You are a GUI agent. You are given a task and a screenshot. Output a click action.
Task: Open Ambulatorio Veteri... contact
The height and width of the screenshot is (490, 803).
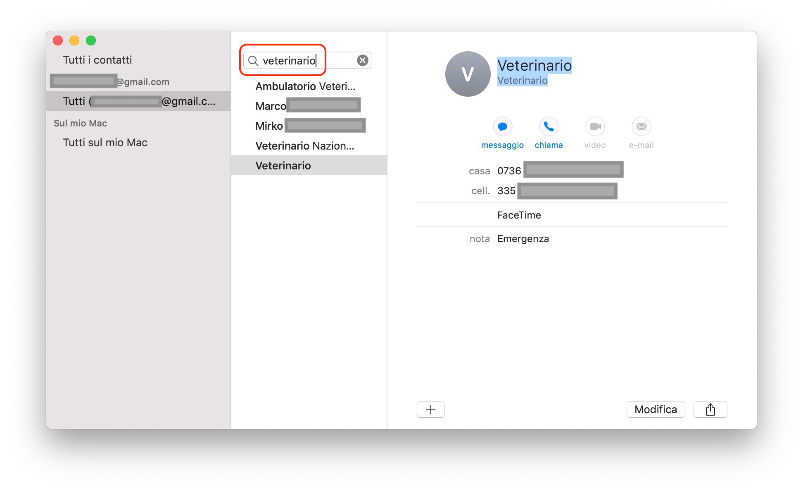pos(305,86)
